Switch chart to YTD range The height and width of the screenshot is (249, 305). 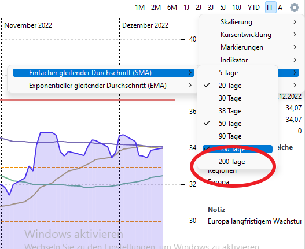(x=253, y=8)
